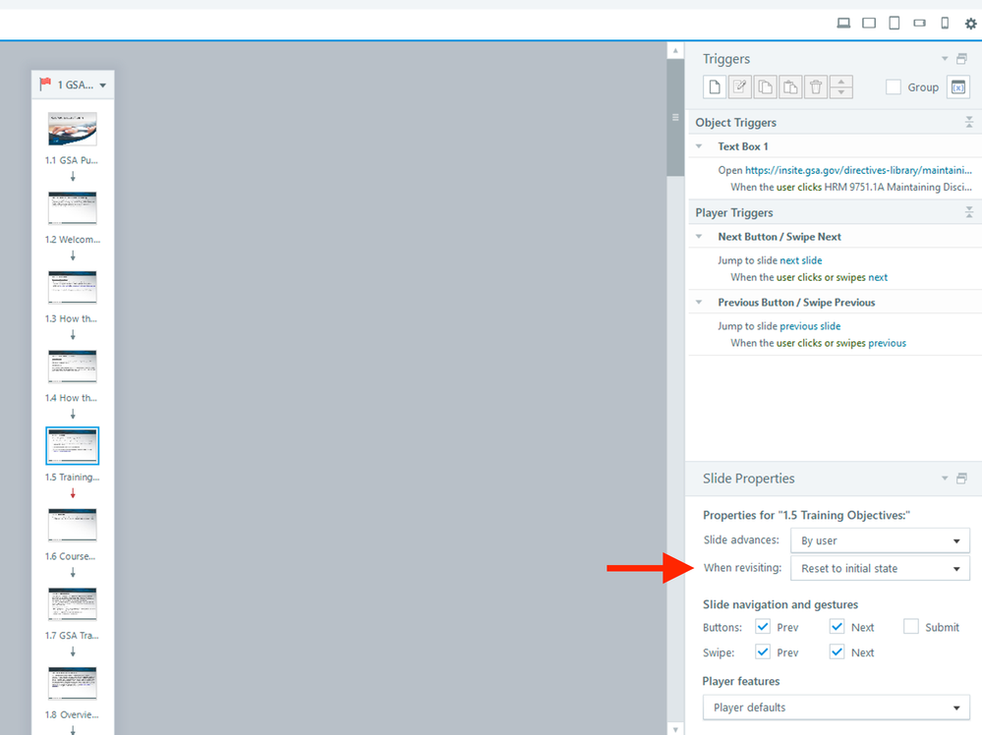Click 'user clicks or swipes previous' link
Screen dimensions: 982x735
click(841, 343)
